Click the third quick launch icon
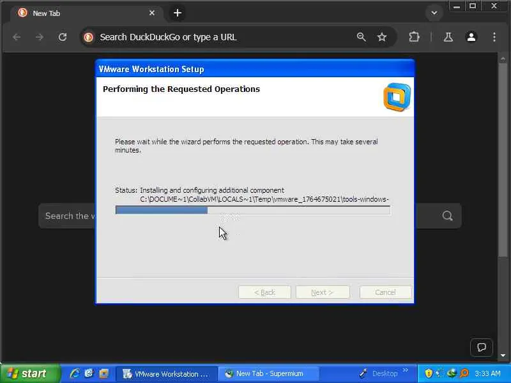511x383 pixels. coord(104,373)
